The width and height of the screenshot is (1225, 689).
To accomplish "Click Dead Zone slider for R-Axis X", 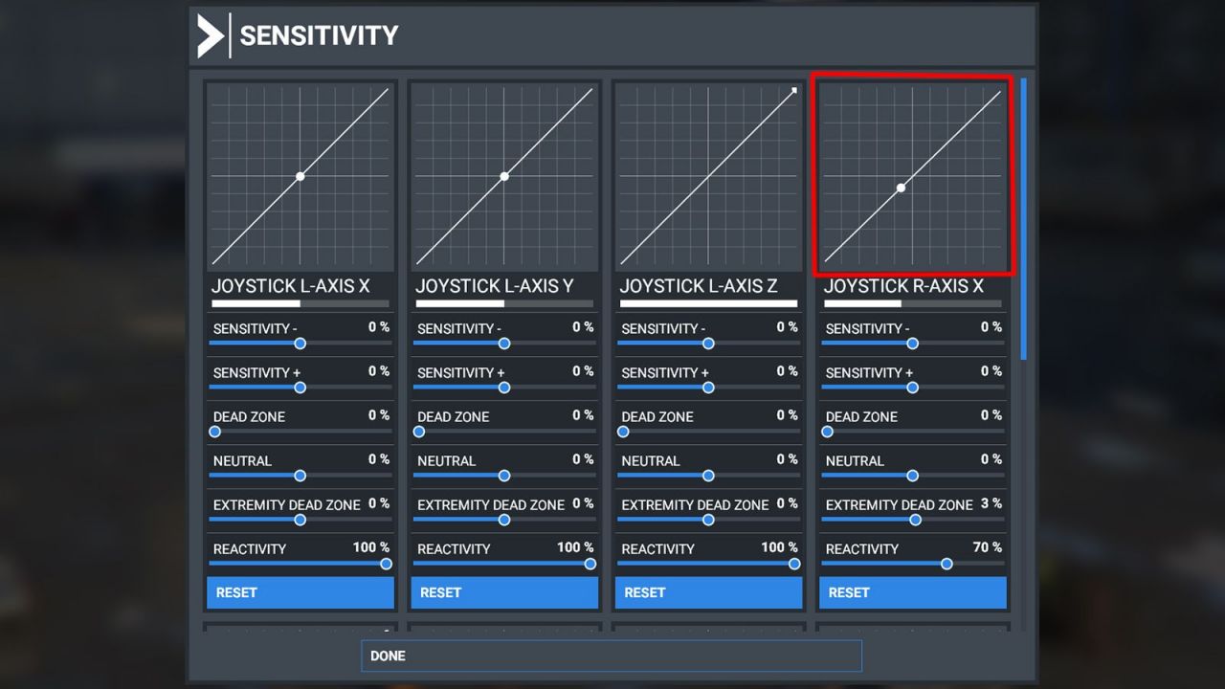I will point(913,432).
